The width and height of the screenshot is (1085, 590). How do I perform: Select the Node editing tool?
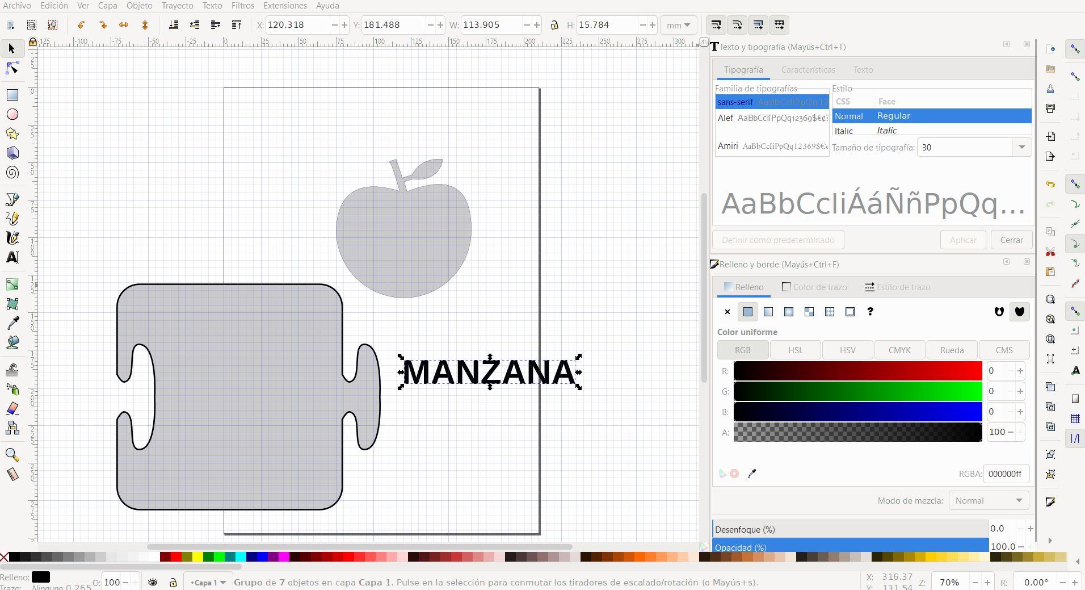12,68
